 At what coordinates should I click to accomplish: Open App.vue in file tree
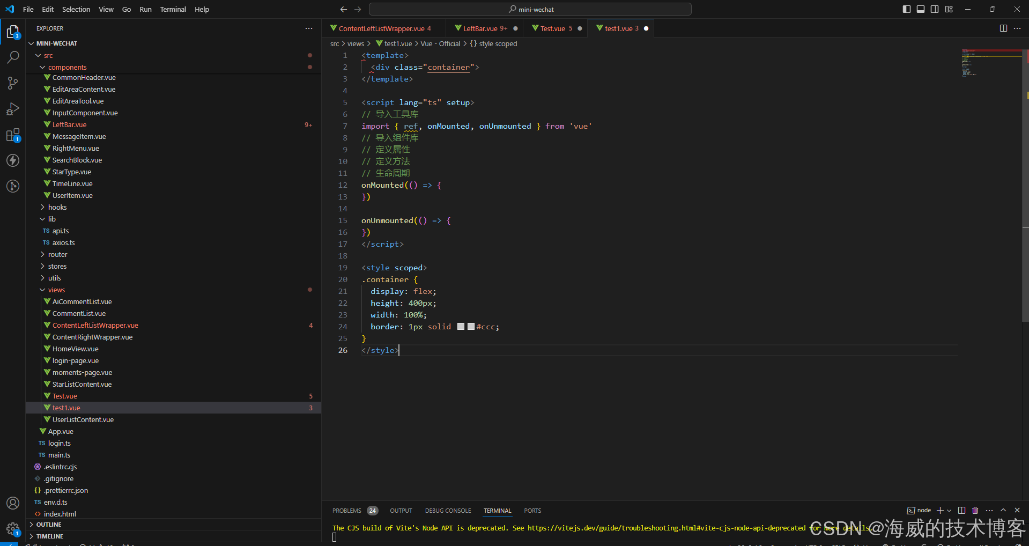[x=173, y=431]
